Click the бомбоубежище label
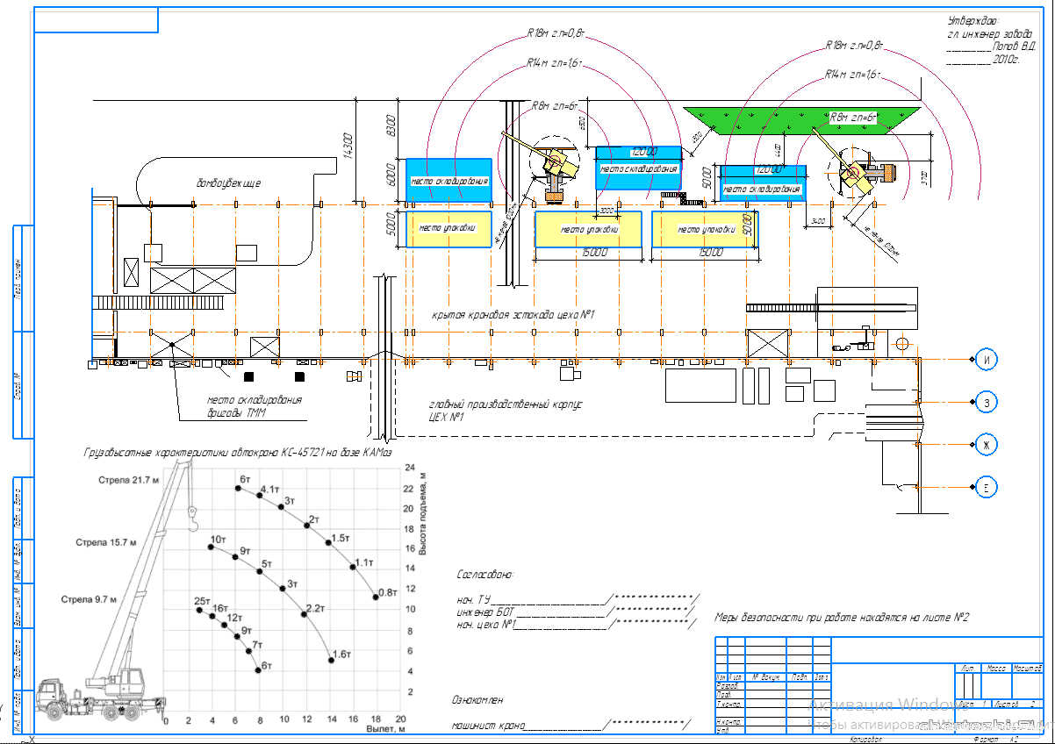The image size is (1055, 744). (228, 183)
